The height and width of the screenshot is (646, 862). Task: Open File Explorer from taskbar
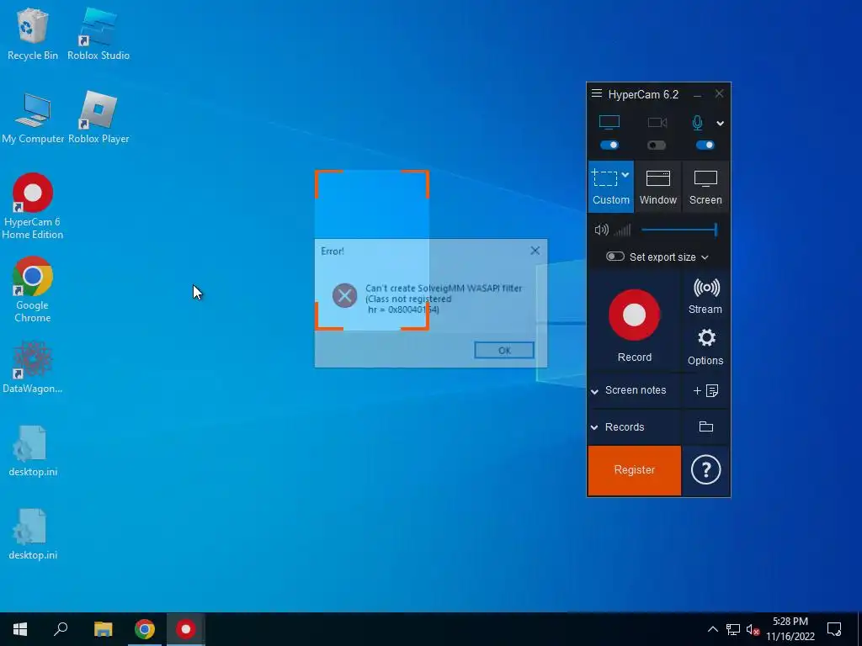point(103,629)
